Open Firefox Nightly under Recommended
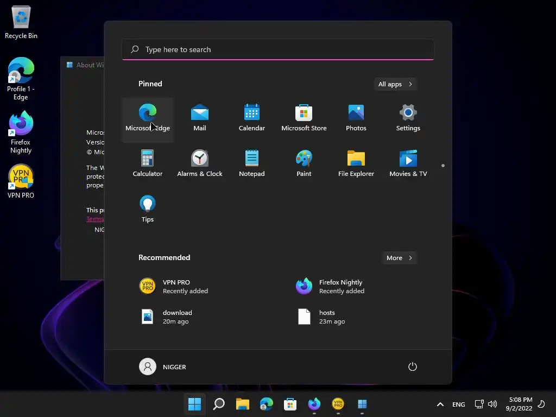The height and width of the screenshot is (417, 556). (355, 287)
